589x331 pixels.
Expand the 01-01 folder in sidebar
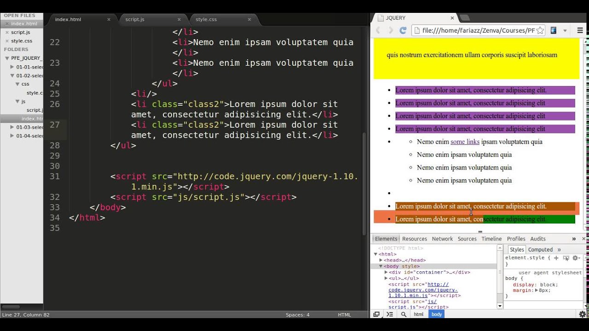(12, 67)
